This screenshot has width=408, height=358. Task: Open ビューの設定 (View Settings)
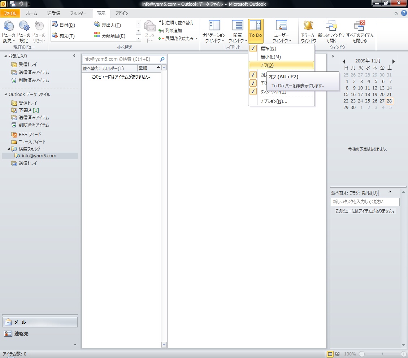24,31
